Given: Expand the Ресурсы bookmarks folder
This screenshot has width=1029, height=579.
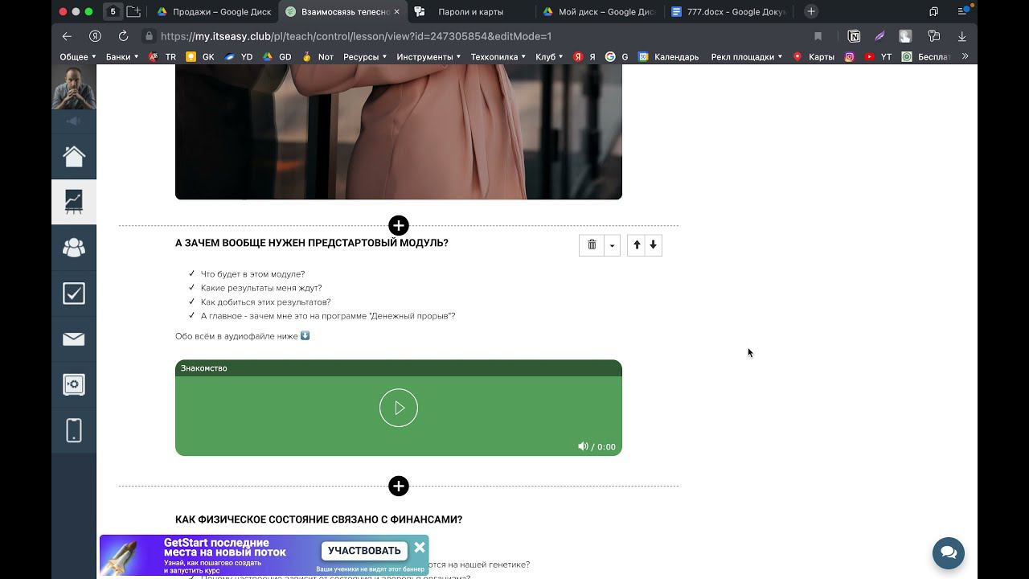Looking at the screenshot, I should pyautogui.click(x=365, y=57).
